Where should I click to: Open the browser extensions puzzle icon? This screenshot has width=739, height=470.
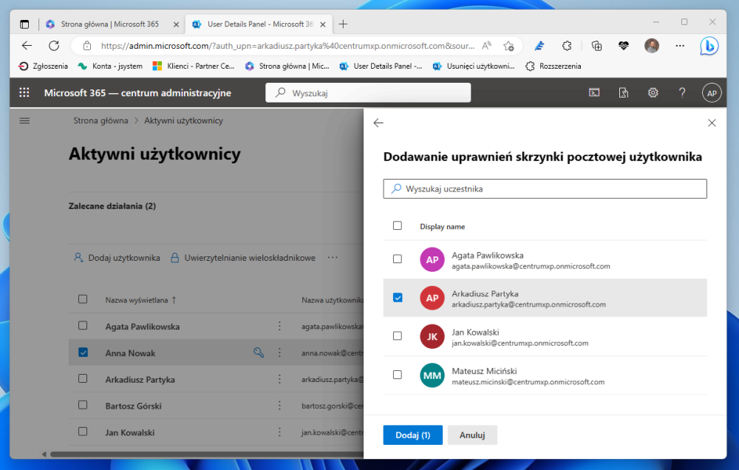point(567,46)
